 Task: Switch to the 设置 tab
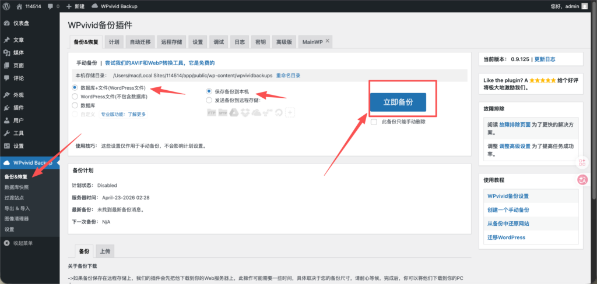198,42
